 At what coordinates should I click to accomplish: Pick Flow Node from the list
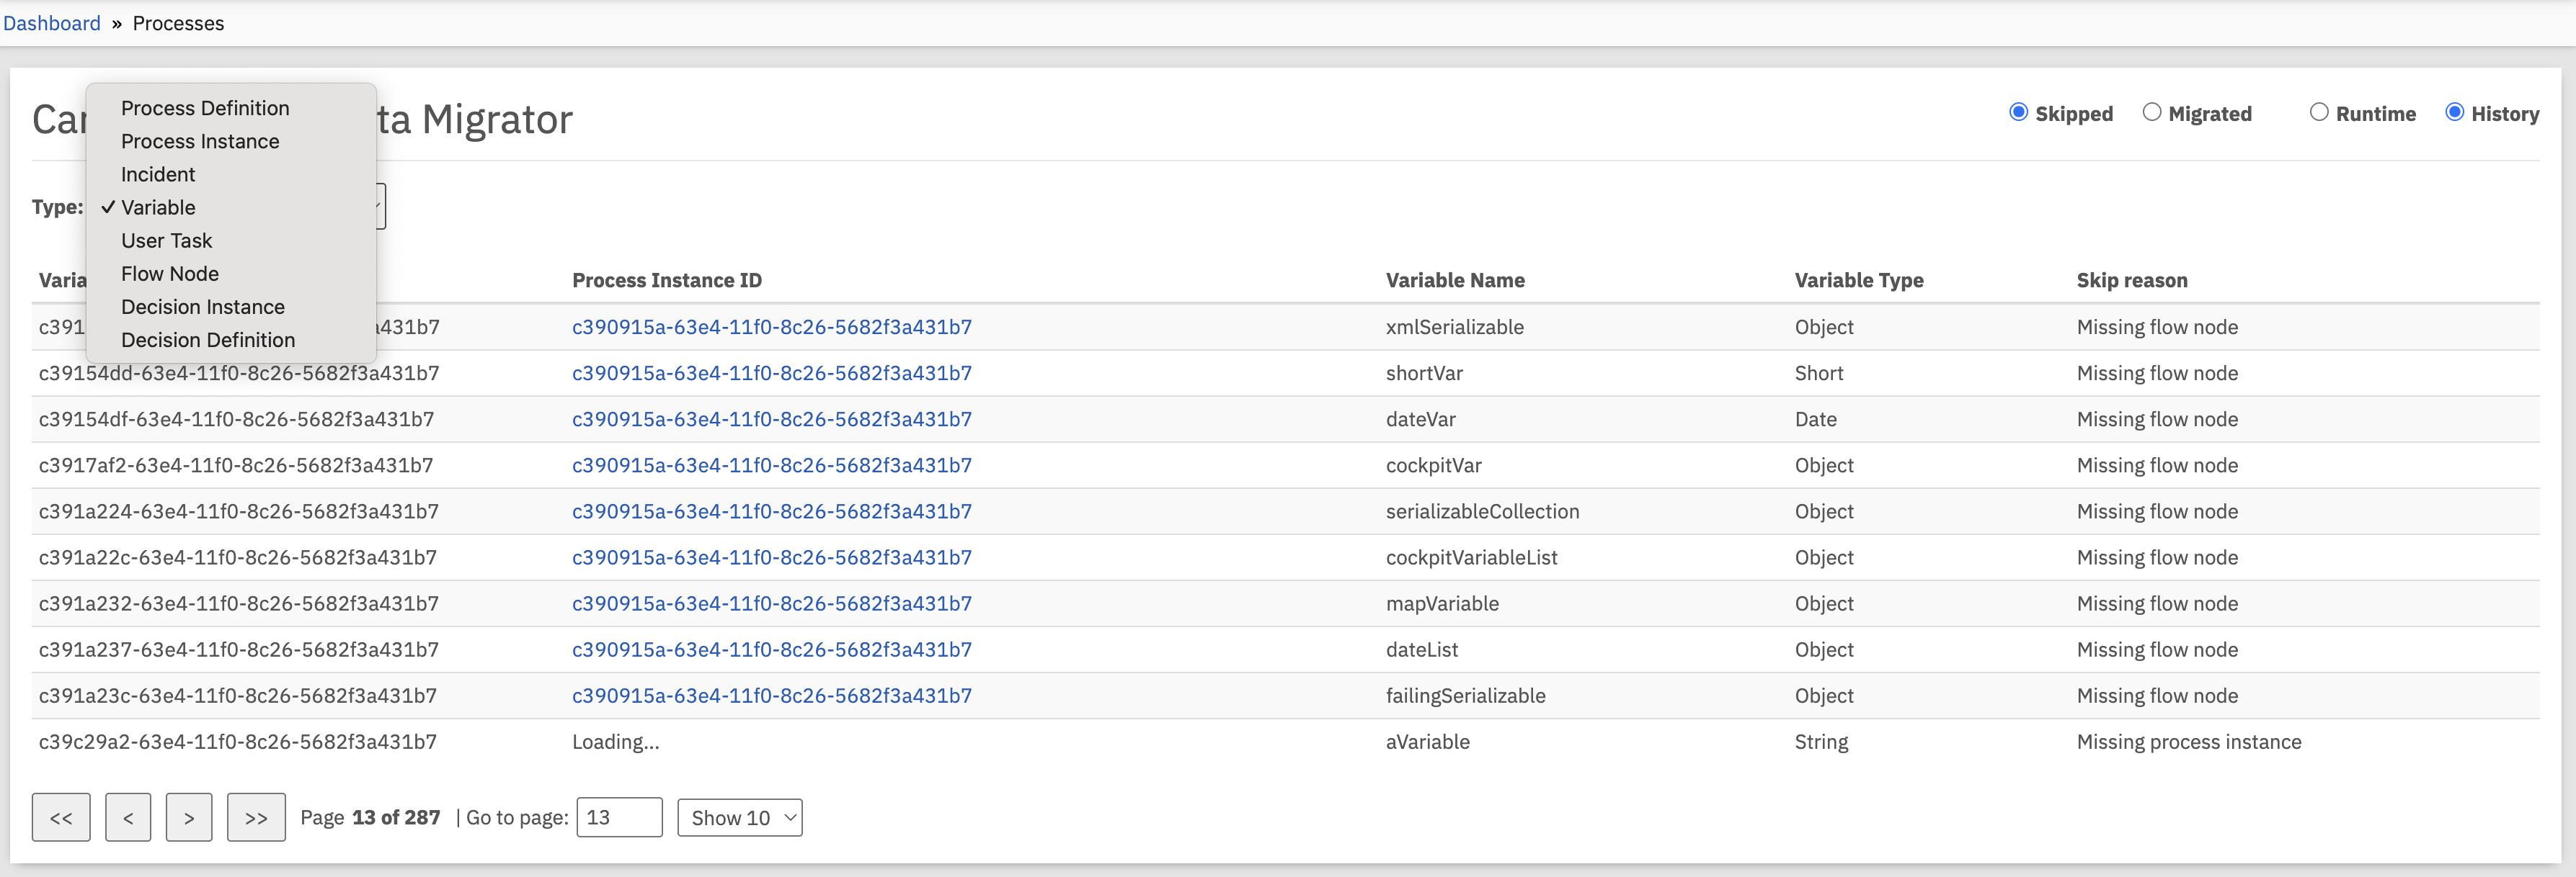point(170,274)
